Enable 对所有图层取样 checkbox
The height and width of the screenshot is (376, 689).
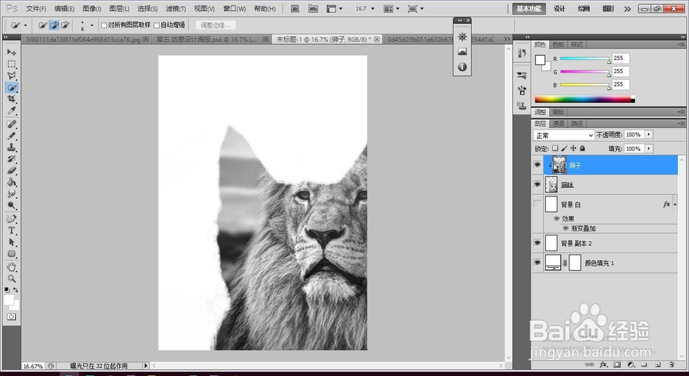104,25
